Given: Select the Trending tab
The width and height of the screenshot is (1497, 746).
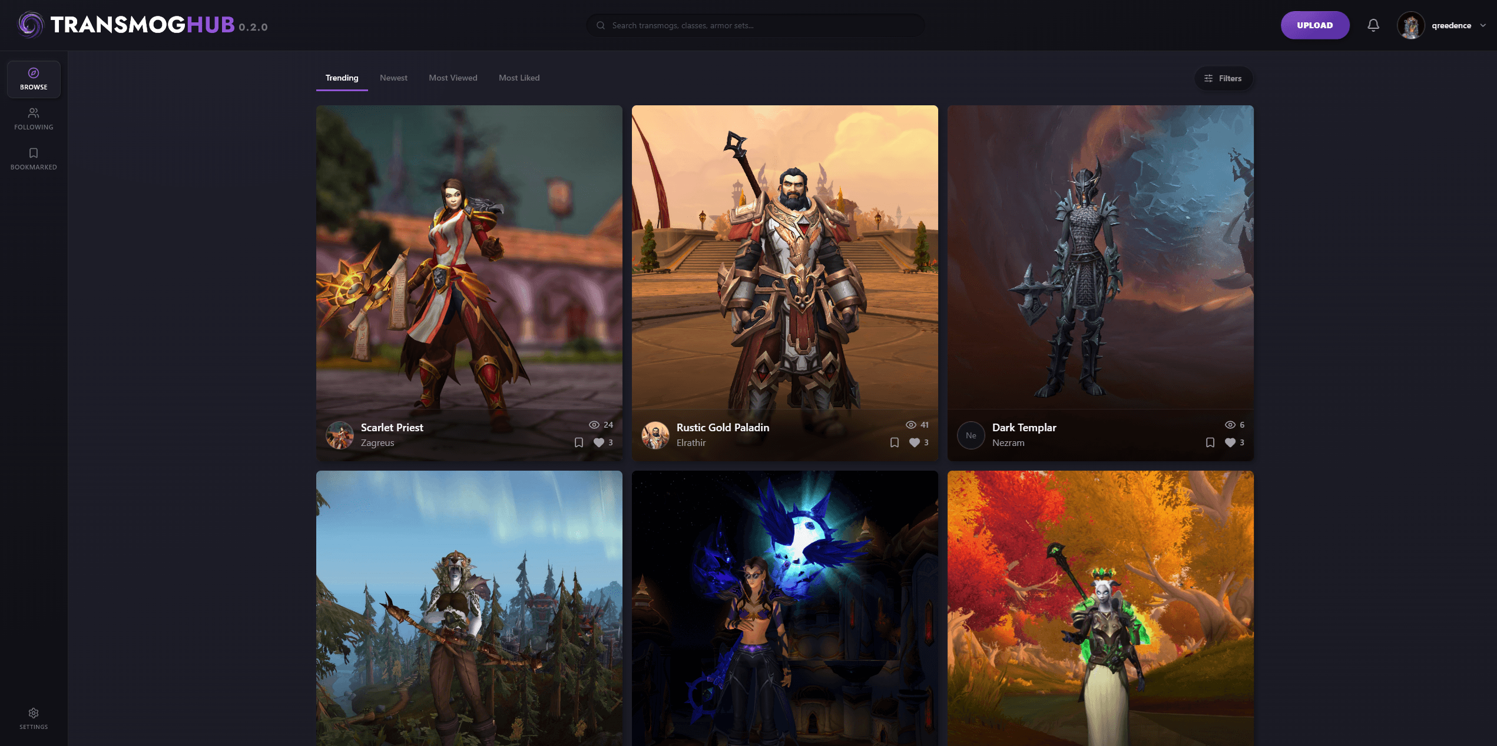Looking at the screenshot, I should coord(342,78).
